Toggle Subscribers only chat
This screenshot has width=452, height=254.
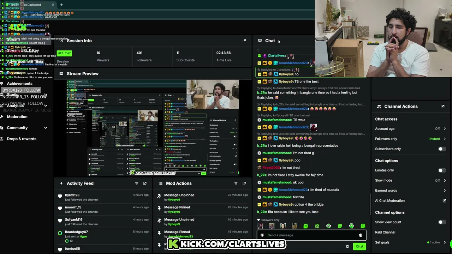[441, 149]
